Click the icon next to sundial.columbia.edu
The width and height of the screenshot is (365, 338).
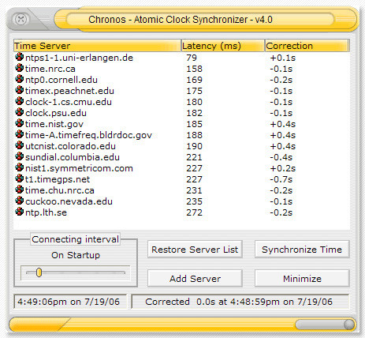tap(20, 156)
